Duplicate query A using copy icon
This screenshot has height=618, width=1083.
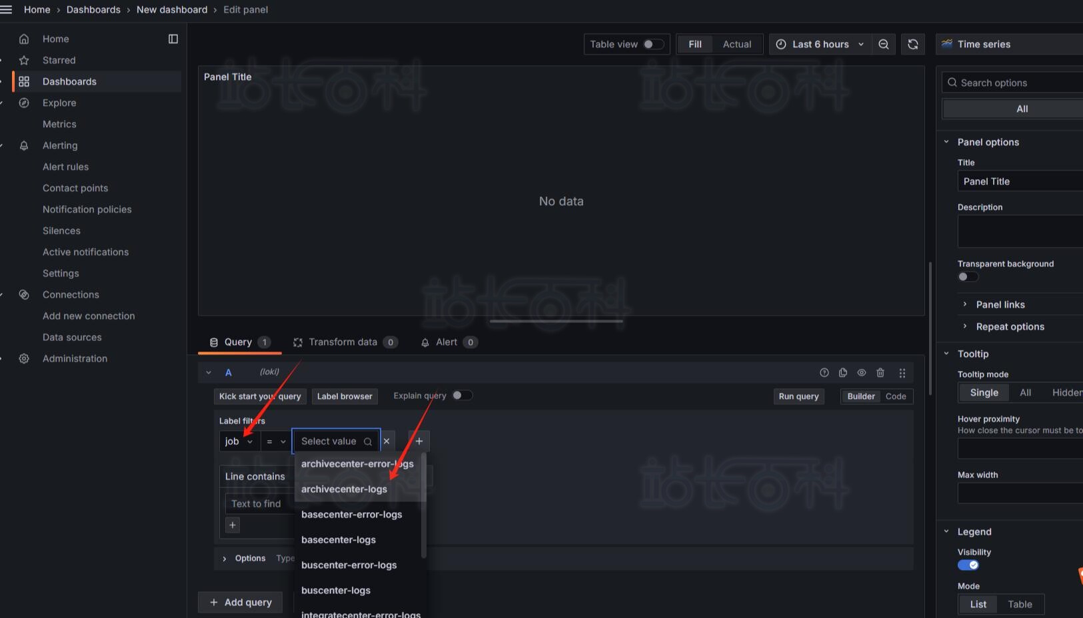pos(843,373)
